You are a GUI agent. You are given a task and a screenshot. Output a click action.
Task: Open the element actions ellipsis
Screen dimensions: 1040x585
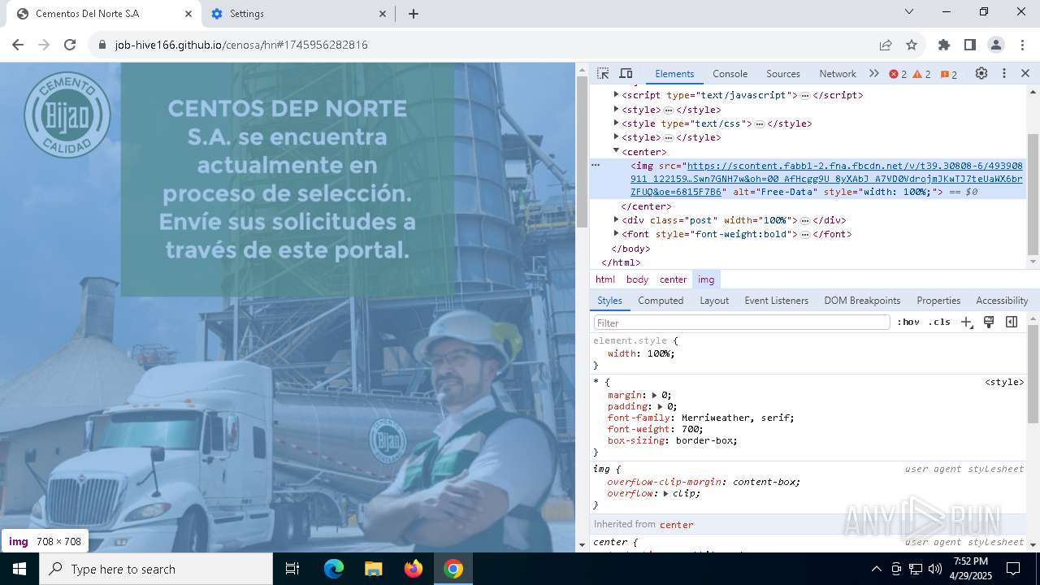click(x=596, y=165)
